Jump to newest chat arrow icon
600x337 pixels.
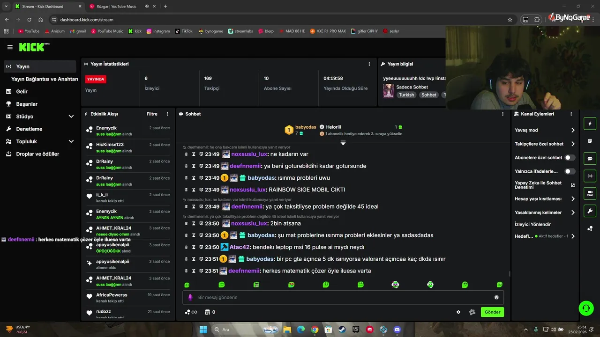tap(343, 142)
